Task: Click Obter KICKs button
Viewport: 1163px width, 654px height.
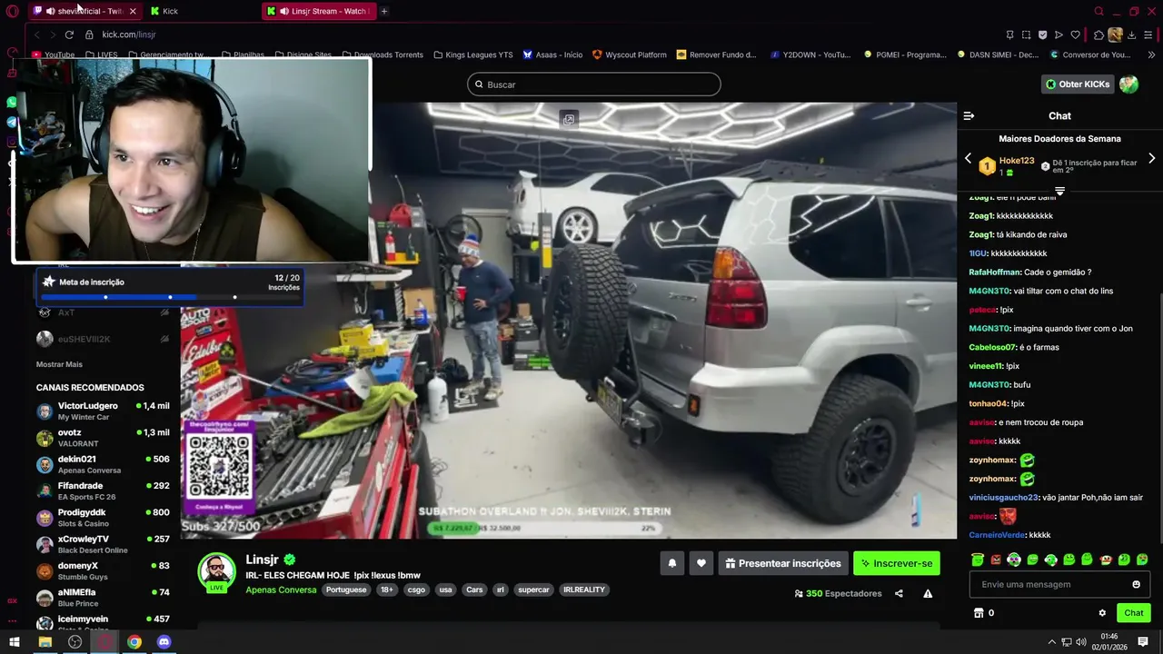Action: [x=1078, y=84]
